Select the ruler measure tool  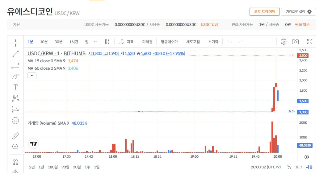coord(15,135)
